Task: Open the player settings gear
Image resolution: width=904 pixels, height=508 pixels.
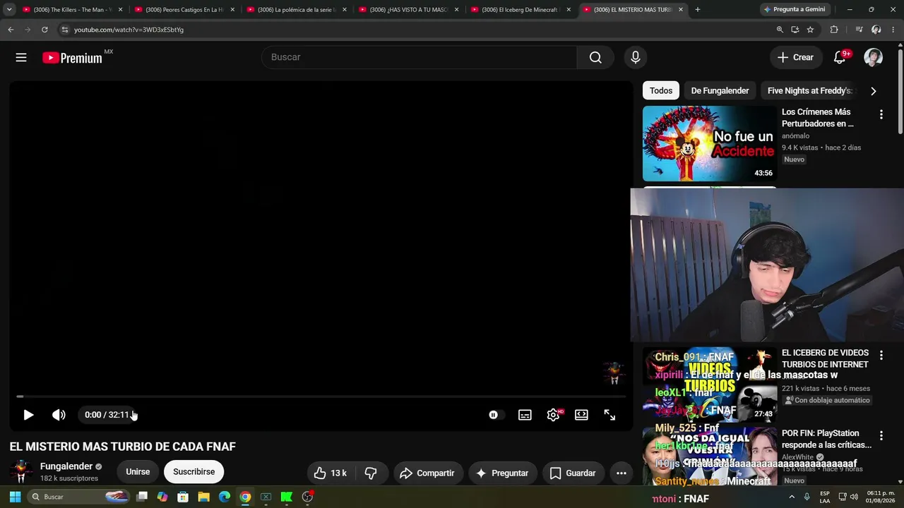Action: [554, 415]
